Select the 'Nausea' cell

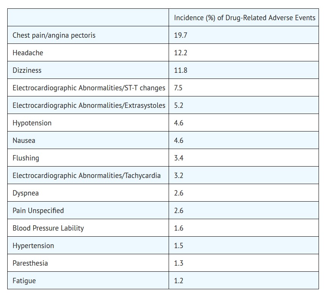pos(24,141)
